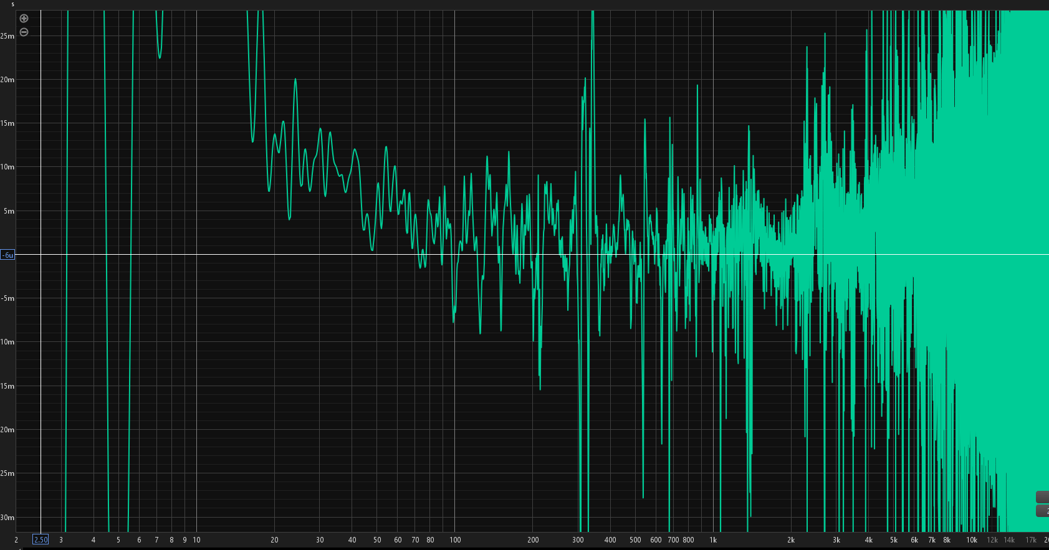The image size is (1049, 550).
Task: Click the 300 label on frequency axis
Action: click(x=578, y=540)
